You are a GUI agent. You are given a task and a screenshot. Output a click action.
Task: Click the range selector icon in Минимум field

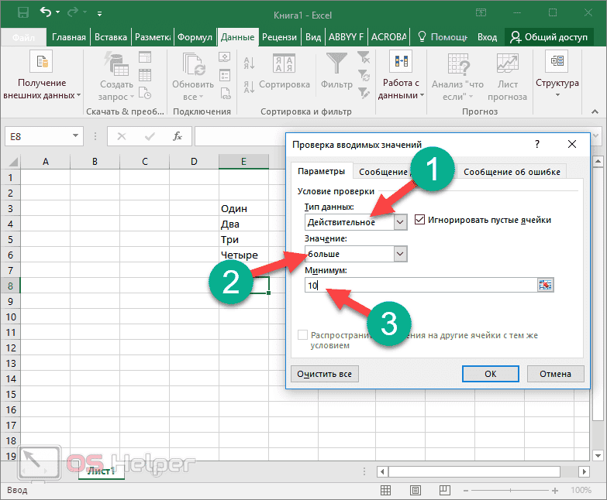pos(546,286)
